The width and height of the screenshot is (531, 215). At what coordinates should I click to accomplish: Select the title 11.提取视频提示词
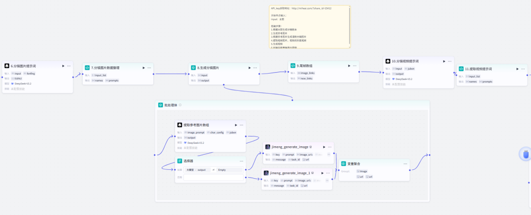(x=478, y=69)
